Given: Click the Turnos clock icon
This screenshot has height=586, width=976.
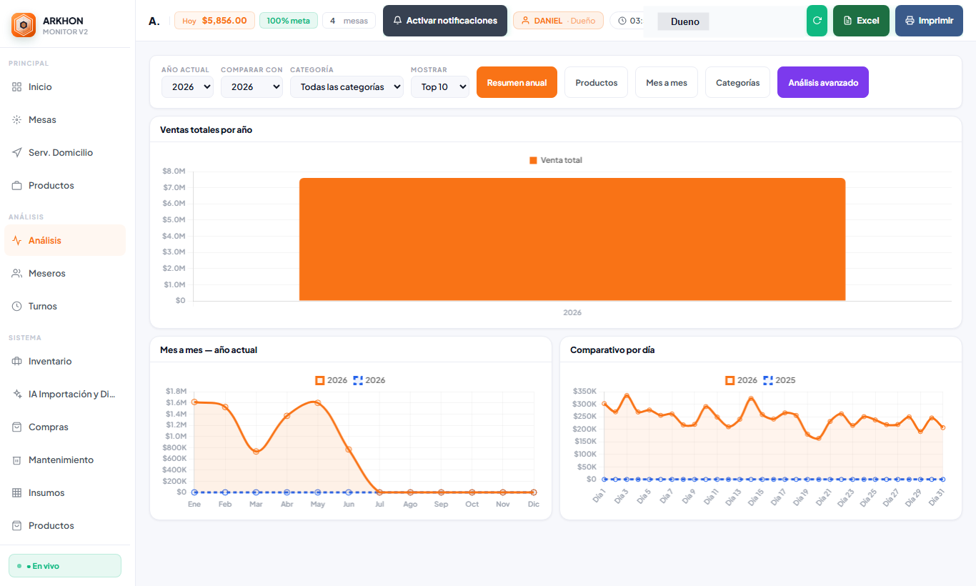Looking at the screenshot, I should click(17, 306).
